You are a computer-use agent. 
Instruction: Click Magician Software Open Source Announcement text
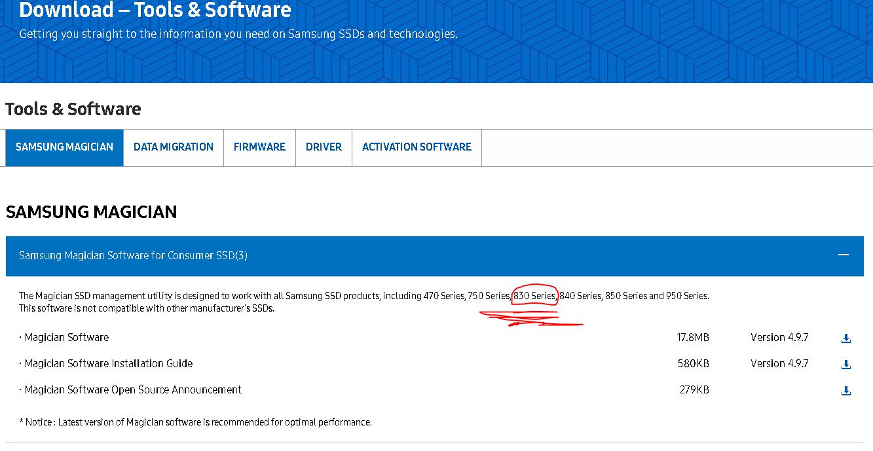tap(133, 389)
